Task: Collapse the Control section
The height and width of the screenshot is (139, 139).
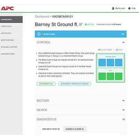Action: [x=123, y=42]
